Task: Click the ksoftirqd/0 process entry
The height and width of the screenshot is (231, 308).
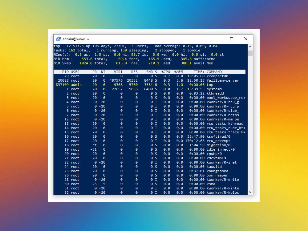Action: (x=139, y=136)
